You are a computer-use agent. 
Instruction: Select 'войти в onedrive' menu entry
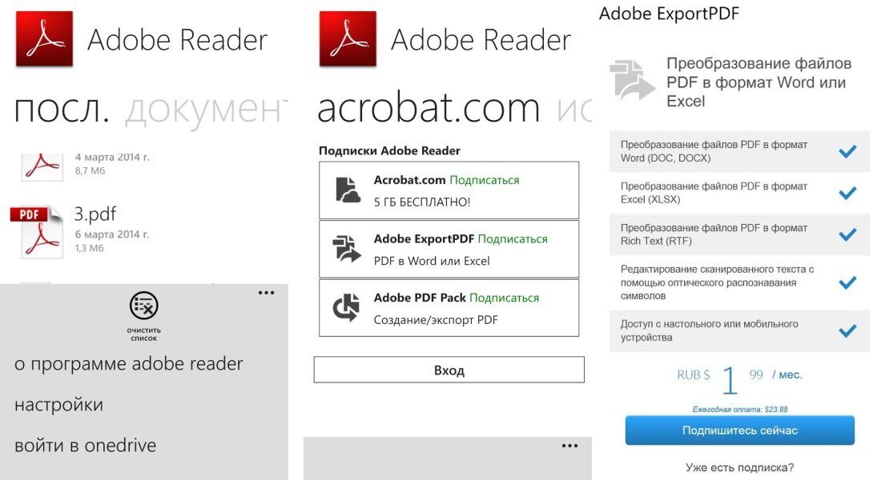pos(85,446)
